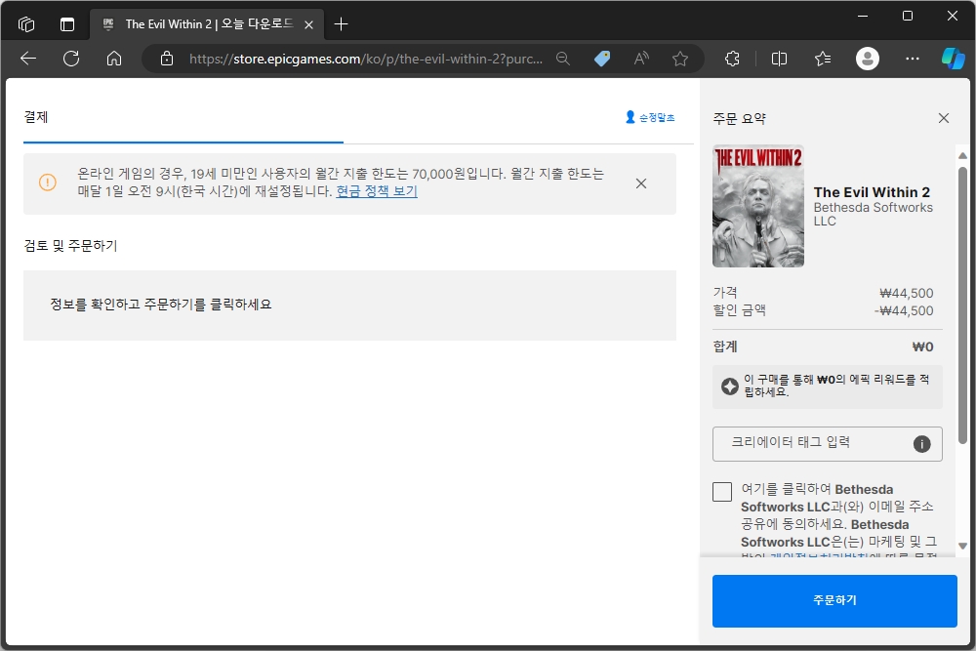This screenshot has width=976, height=651.
Task: Click the 할인 금액 label
Action: (x=740, y=310)
